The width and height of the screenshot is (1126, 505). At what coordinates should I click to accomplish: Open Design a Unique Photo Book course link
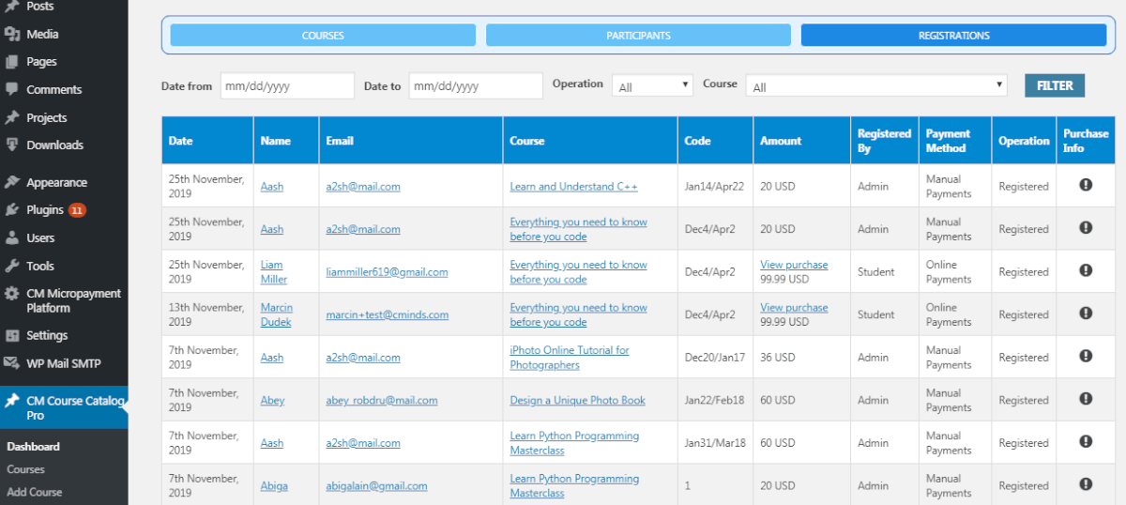[577, 400]
